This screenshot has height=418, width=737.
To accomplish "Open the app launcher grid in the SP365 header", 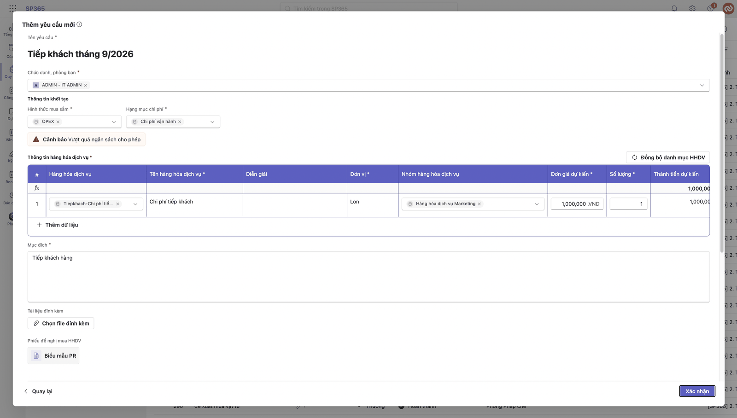I will tap(13, 8).
